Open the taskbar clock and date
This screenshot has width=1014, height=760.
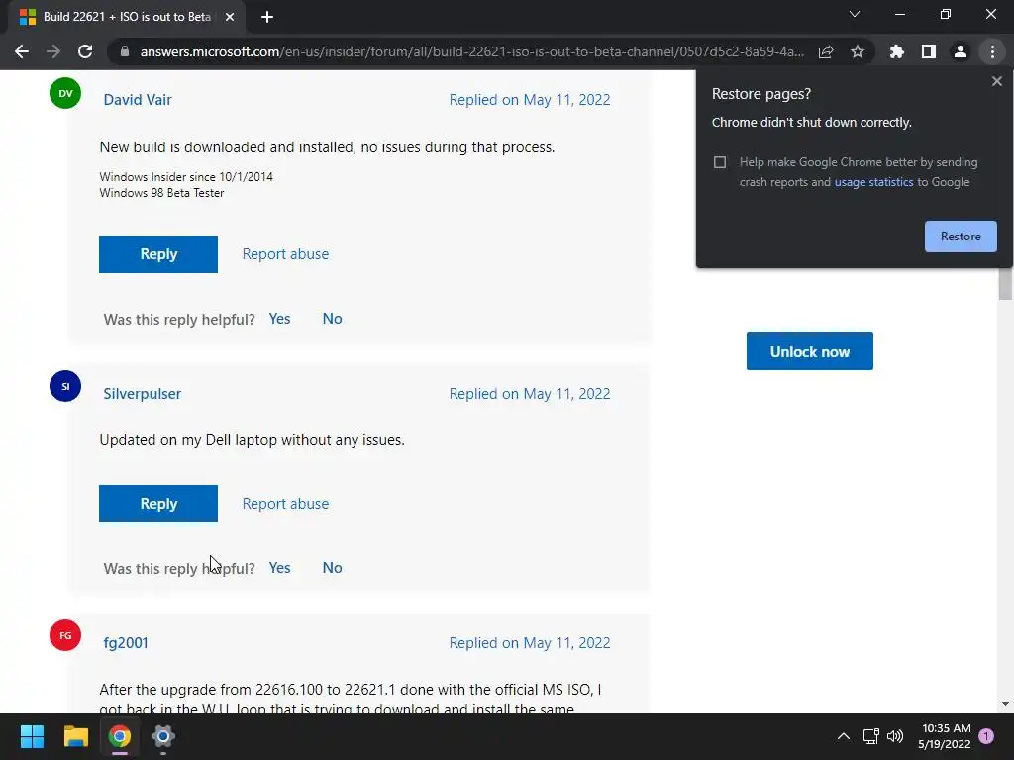(x=945, y=736)
